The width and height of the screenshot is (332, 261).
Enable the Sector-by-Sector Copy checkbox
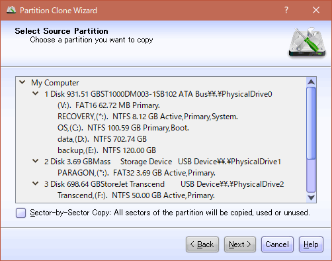coord(21,213)
